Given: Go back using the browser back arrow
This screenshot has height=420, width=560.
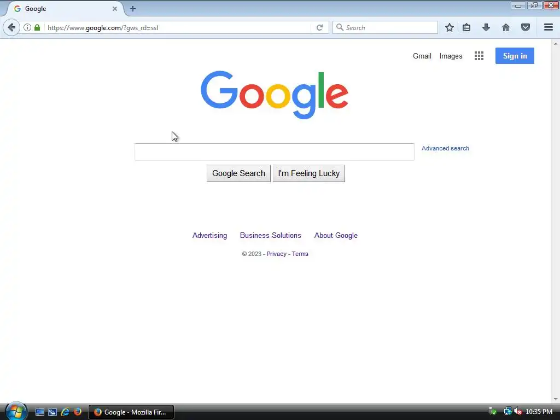Looking at the screenshot, I should [x=11, y=27].
